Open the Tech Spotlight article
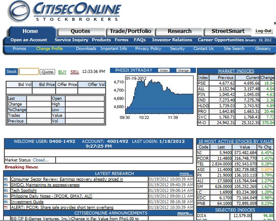 pos(24,191)
